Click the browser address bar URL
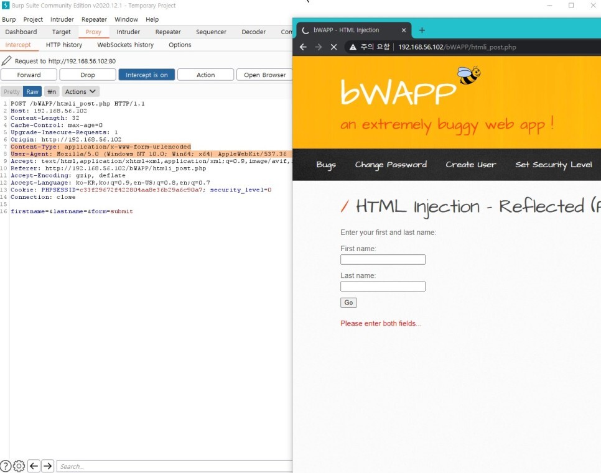Screen dimensions: 601x473 coord(457,47)
